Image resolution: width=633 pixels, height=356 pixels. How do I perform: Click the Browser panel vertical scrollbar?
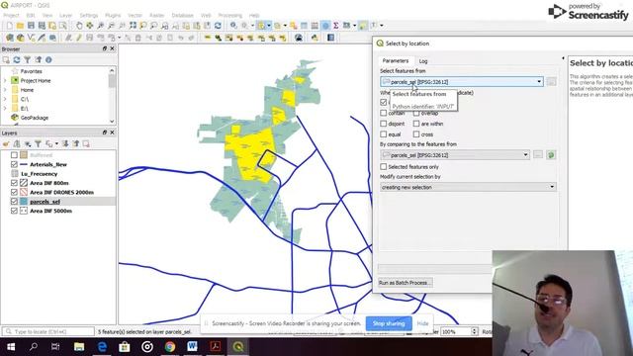tap(112, 96)
